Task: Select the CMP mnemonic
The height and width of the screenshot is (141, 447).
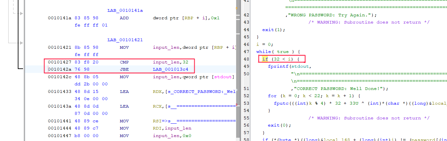Action: click(125, 62)
